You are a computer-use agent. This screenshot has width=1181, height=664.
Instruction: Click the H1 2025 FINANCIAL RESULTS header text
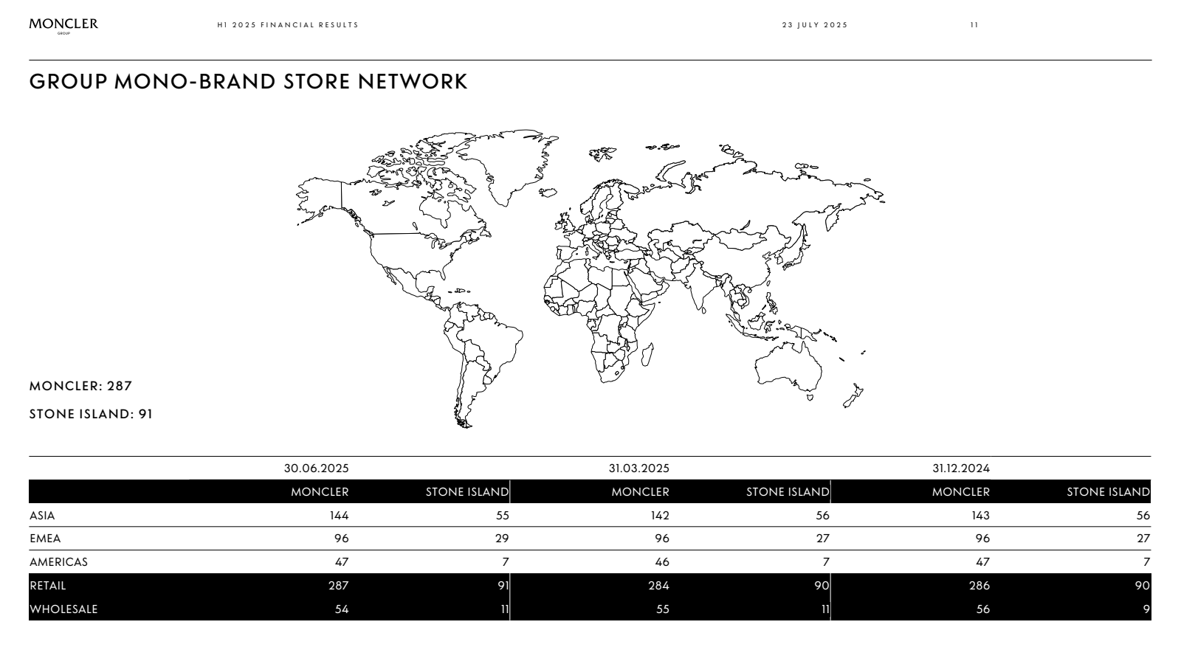click(286, 26)
